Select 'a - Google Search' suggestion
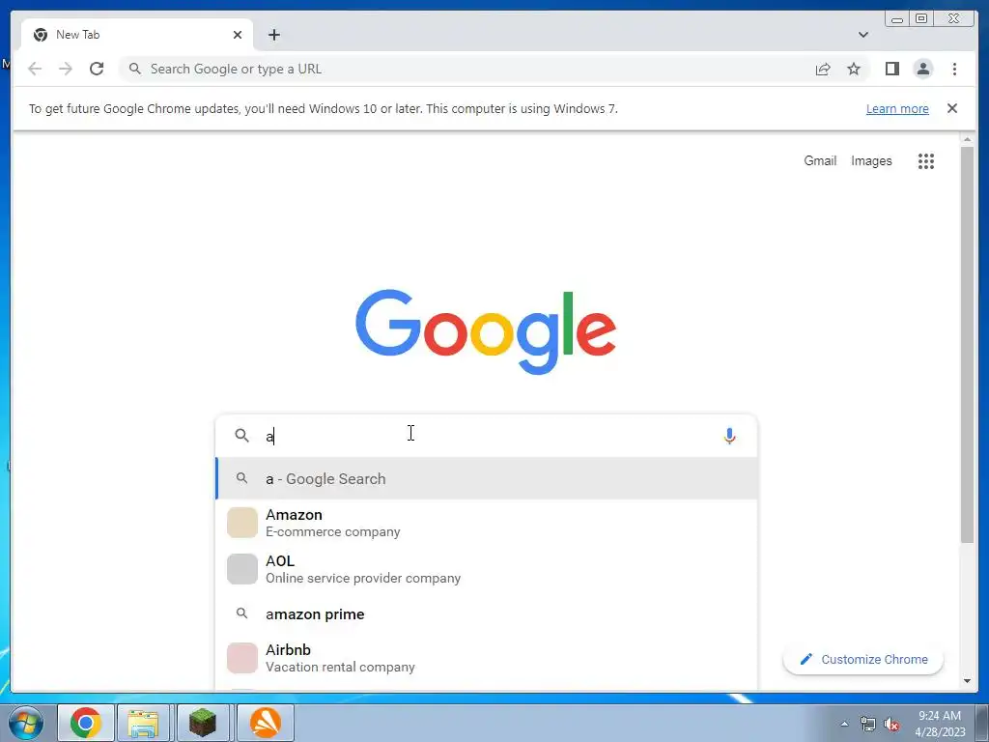This screenshot has height=742, width=989. click(487, 479)
